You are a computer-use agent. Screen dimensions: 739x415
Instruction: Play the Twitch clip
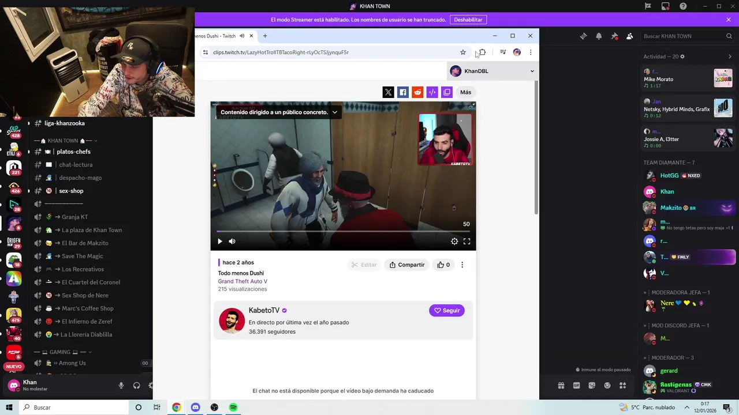click(219, 242)
